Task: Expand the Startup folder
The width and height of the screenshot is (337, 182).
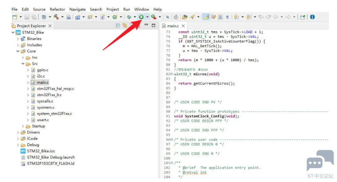Action: pos(23,126)
